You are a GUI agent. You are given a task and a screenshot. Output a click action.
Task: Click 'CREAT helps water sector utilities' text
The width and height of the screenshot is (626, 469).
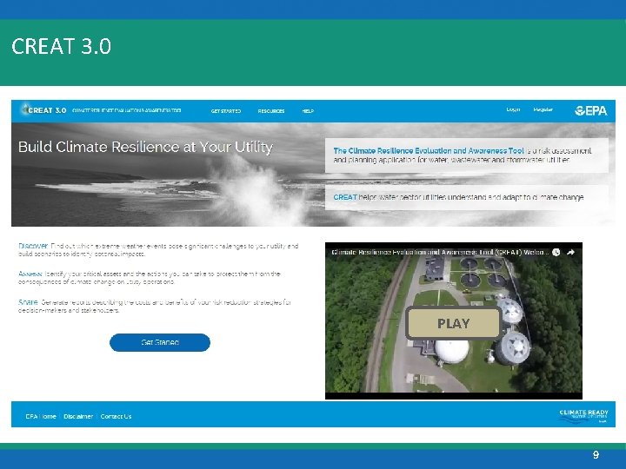(458, 197)
